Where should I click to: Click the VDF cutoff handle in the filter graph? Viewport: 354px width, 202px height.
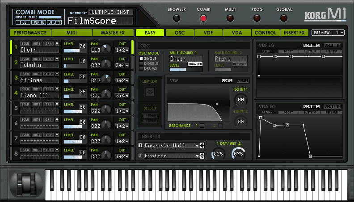coord(217,104)
